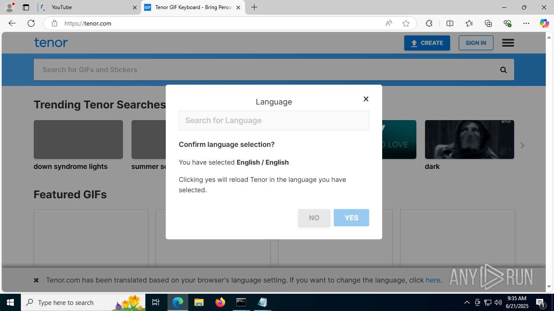Open the 'down syndrome lights' trending thumbnail

78,140
